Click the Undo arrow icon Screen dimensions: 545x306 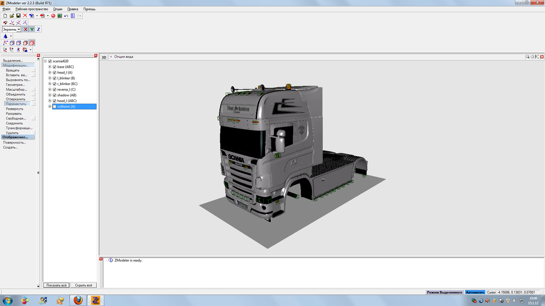[66, 16]
